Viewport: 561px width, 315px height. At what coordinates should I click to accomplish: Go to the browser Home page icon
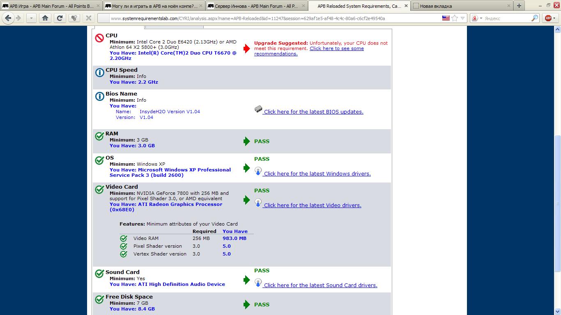[x=45, y=18]
